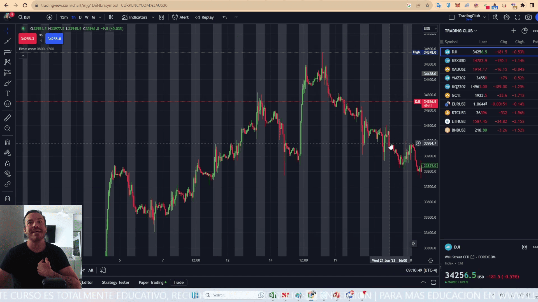Open price scale settings icon
The height and width of the screenshot is (302, 538).
point(431,261)
